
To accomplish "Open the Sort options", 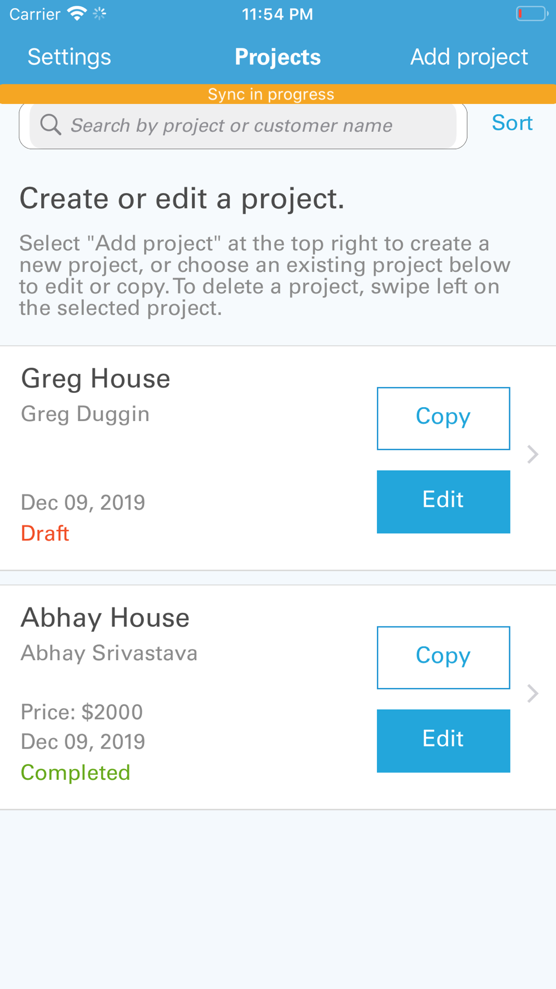I will pyautogui.click(x=512, y=123).
